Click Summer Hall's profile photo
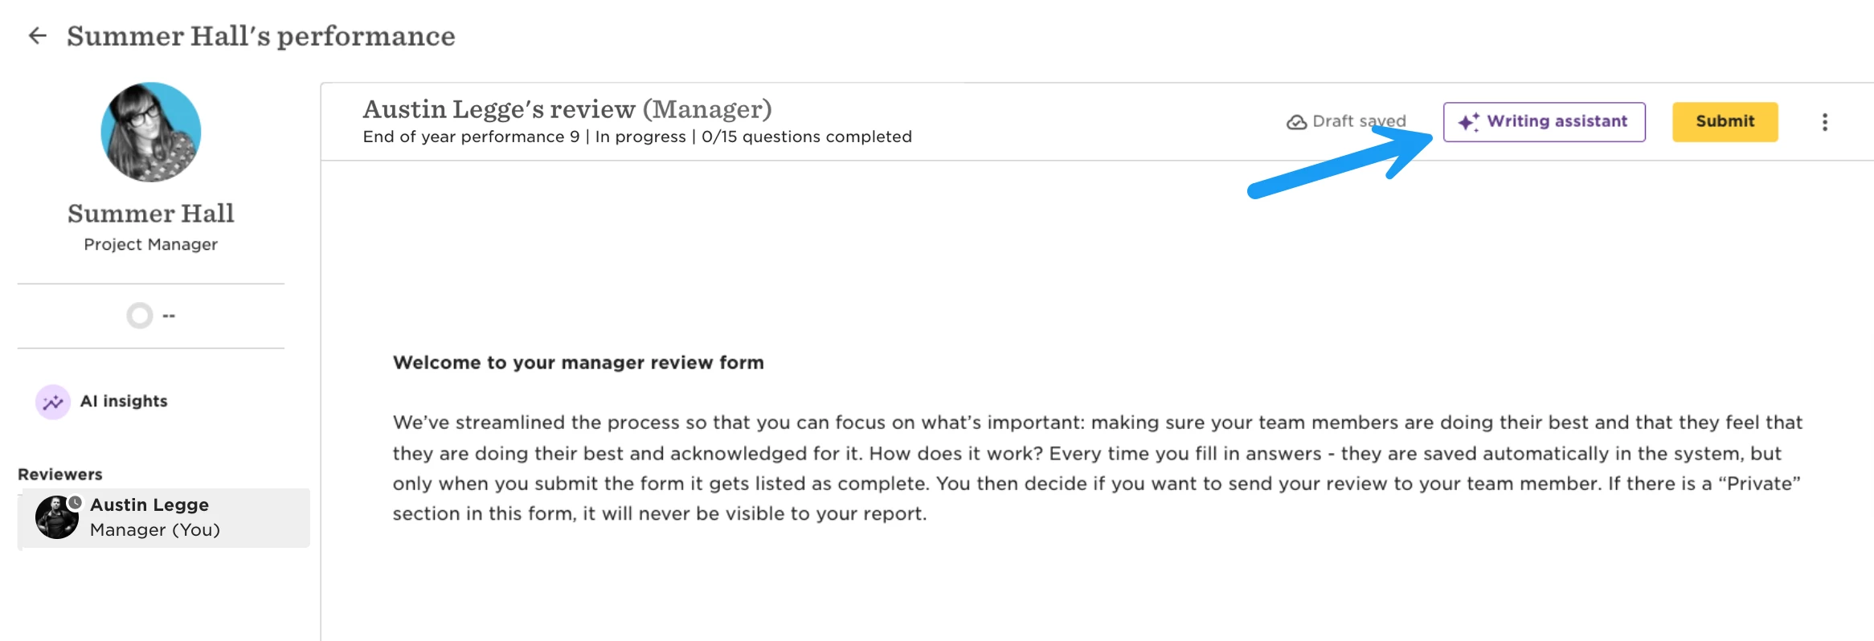1874x641 pixels. (151, 132)
